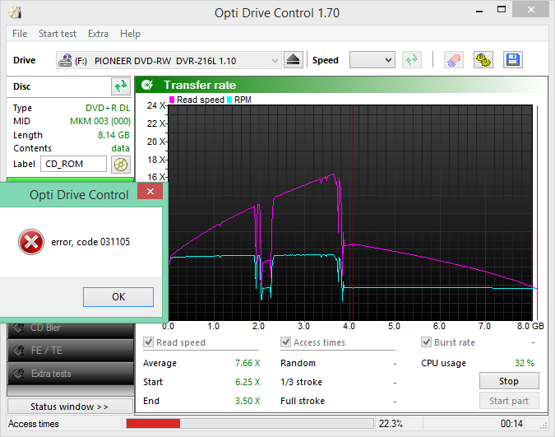The image size is (555, 437).
Task: Click the disc Label input field
Action: click(73, 164)
